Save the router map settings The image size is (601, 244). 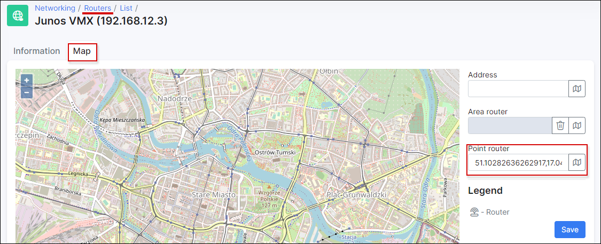(570, 230)
